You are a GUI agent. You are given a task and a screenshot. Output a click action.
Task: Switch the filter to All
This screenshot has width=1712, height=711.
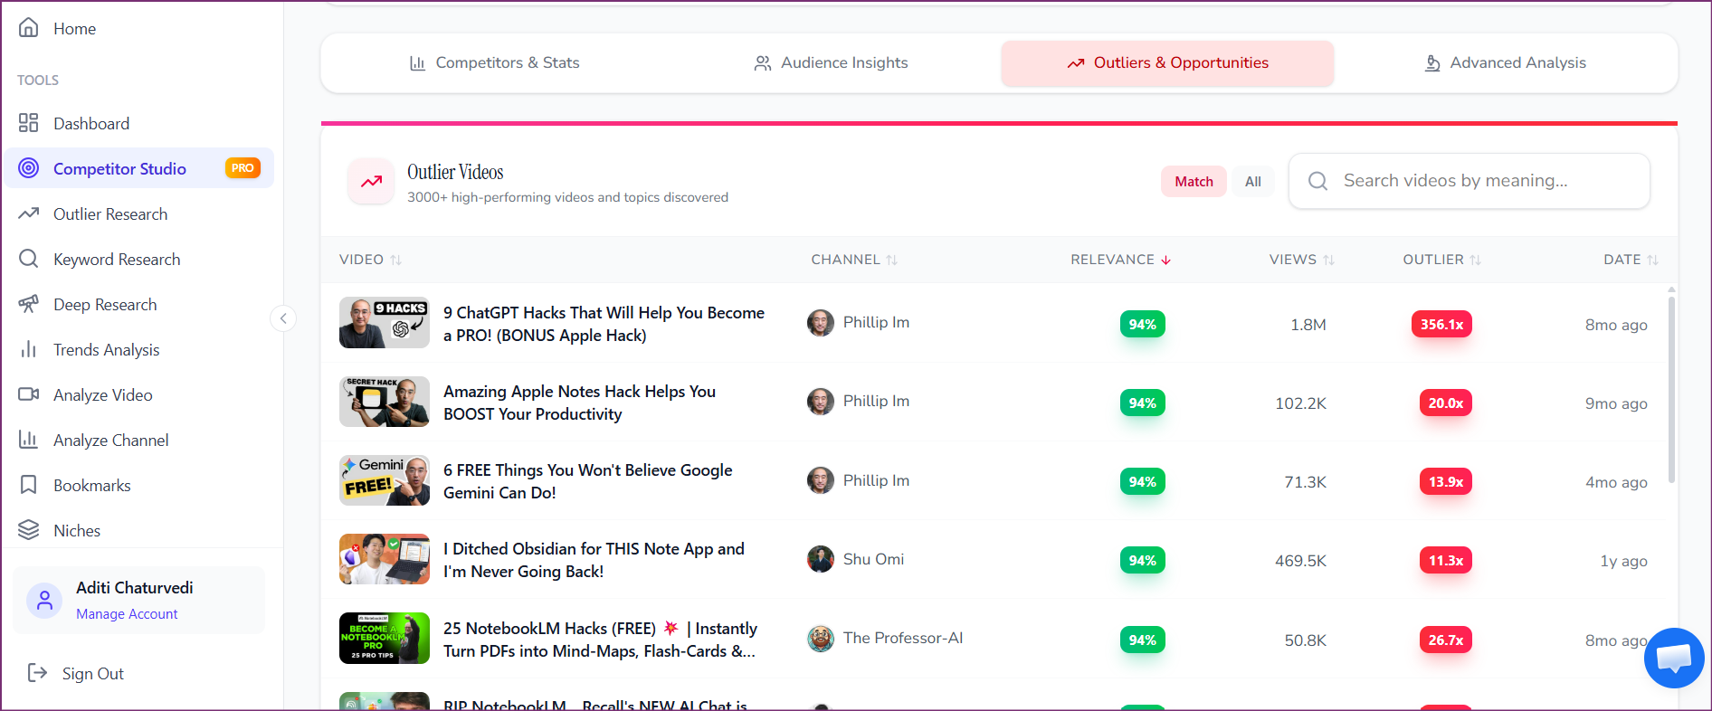click(1252, 181)
